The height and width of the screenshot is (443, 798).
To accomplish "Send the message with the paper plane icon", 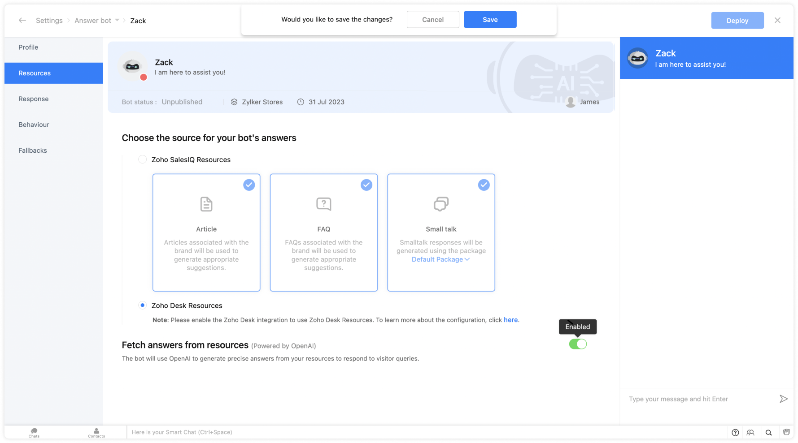I will (783, 399).
